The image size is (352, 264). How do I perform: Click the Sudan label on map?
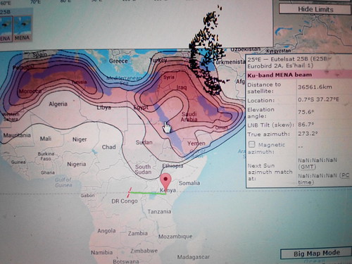tap(144, 142)
